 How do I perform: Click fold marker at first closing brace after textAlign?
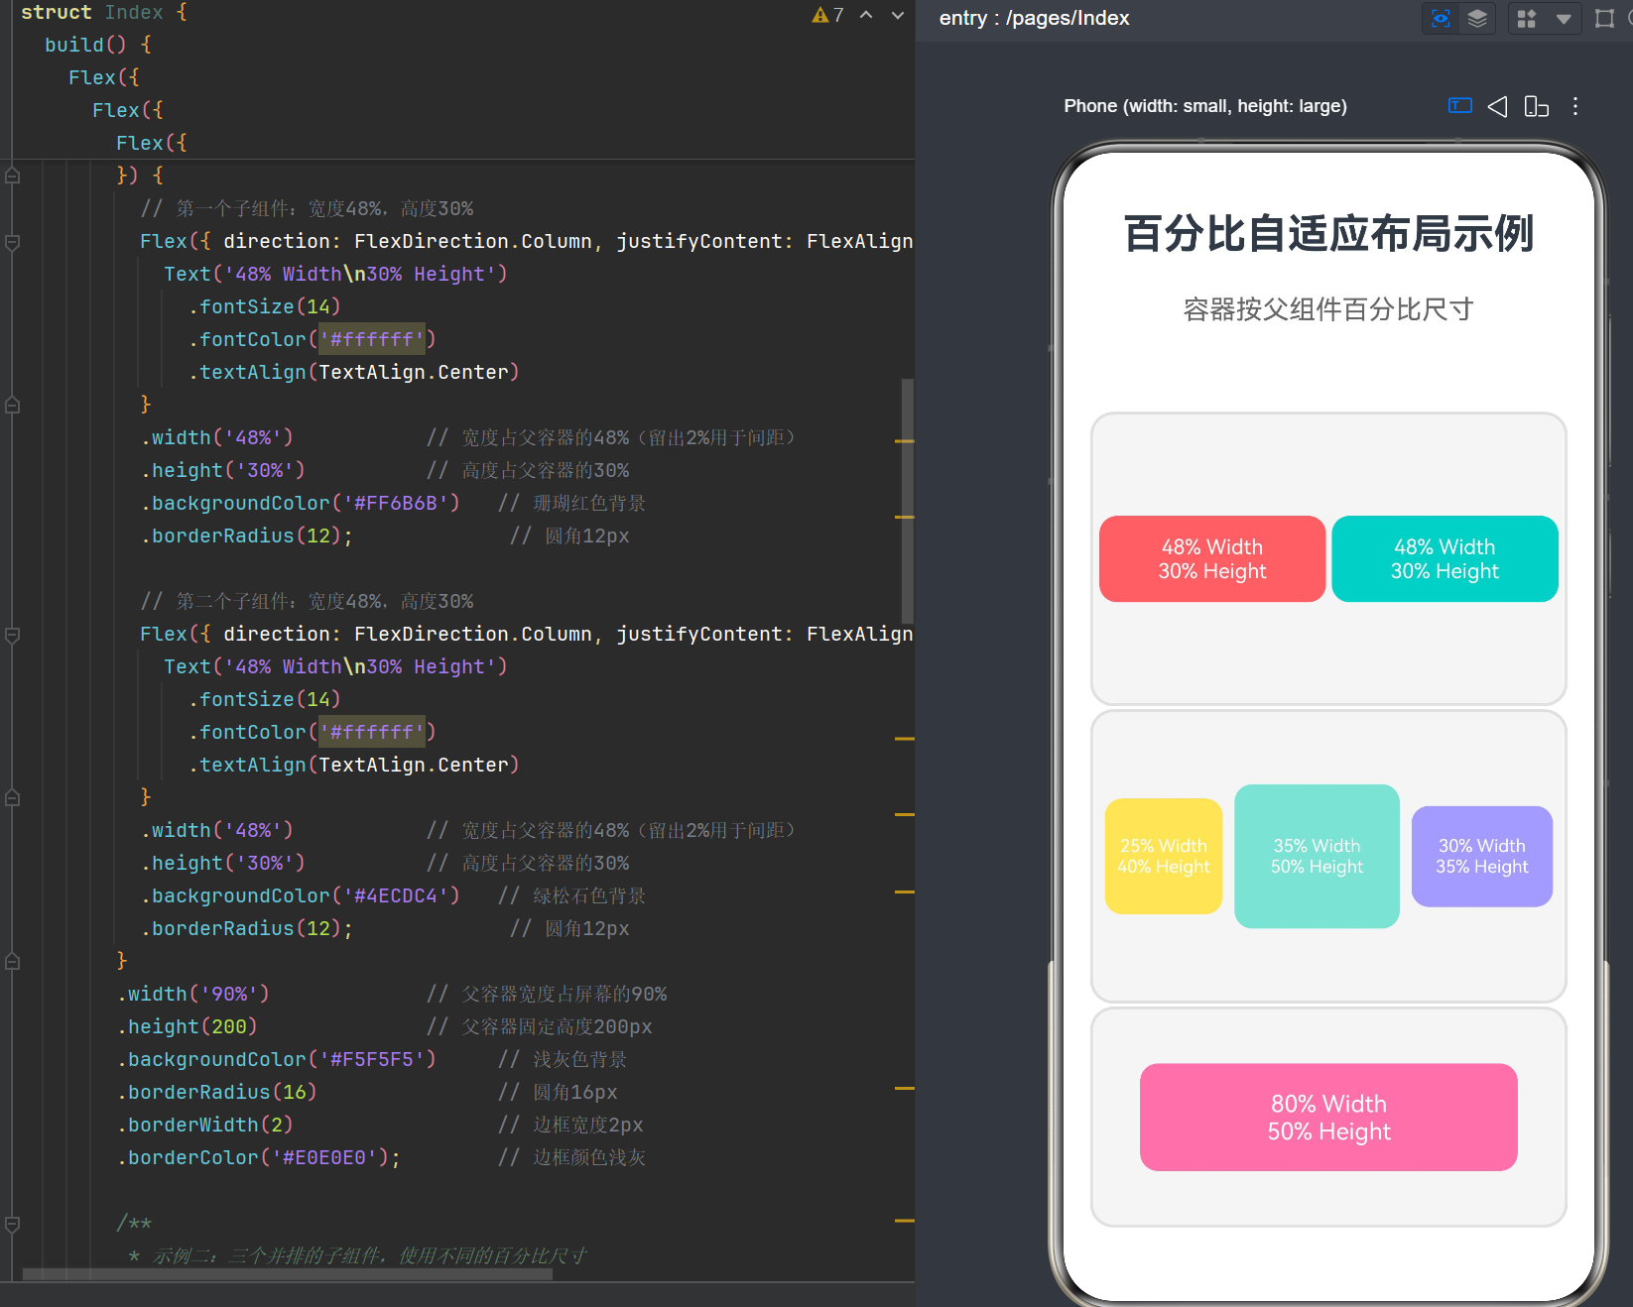pyautogui.click(x=12, y=405)
